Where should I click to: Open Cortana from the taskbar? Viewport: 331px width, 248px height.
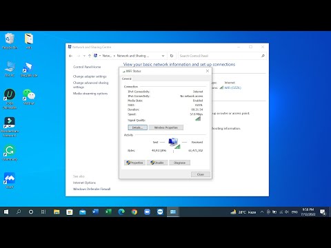click(x=31, y=211)
